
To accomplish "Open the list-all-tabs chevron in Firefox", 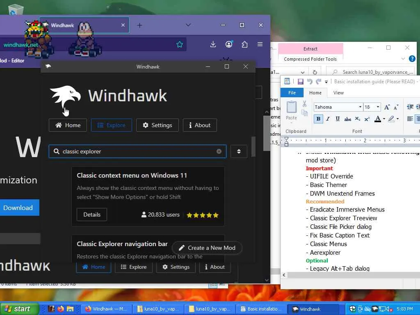I will click(188, 25).
